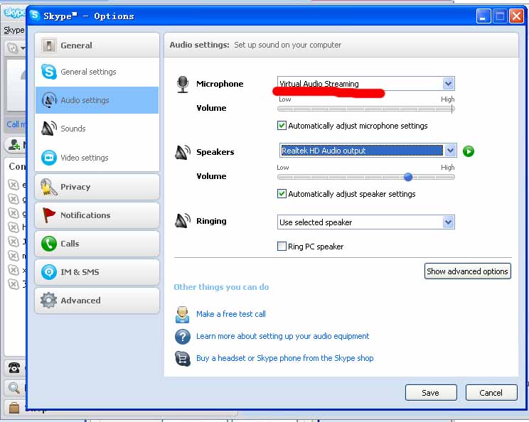
Task: Click the speaker icon beside Sounds
Action: tap(49, 129)
